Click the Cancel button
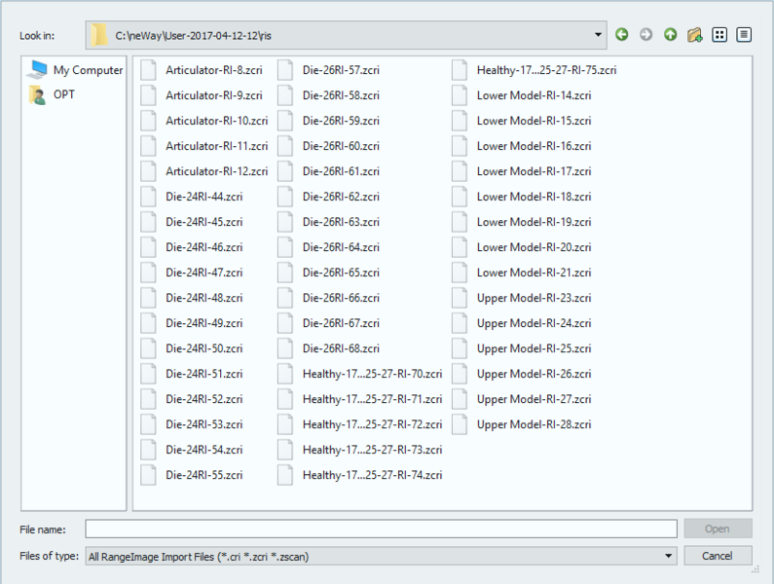 click(x=718, y=556)
